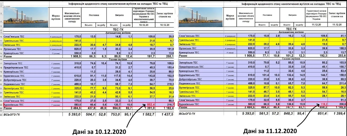Click "Марка вугілля" column header in left table

(55, 17)
